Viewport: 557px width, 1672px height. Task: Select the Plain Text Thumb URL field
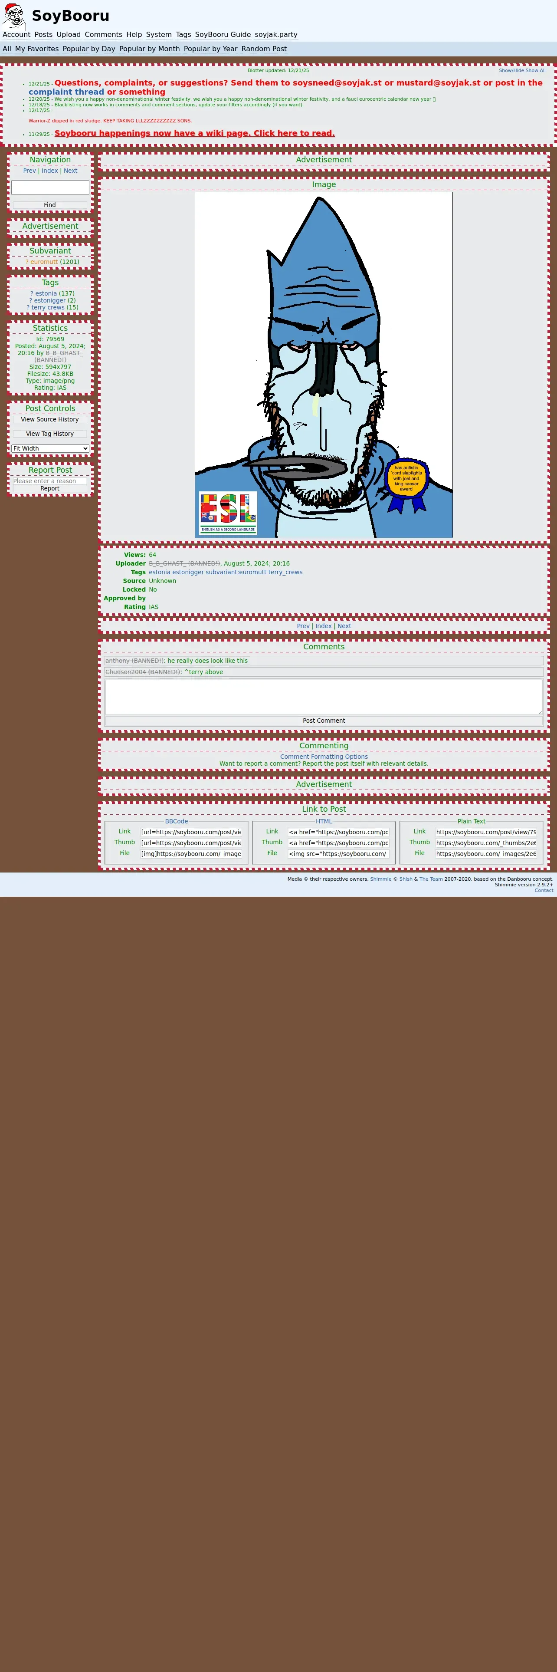486,843
